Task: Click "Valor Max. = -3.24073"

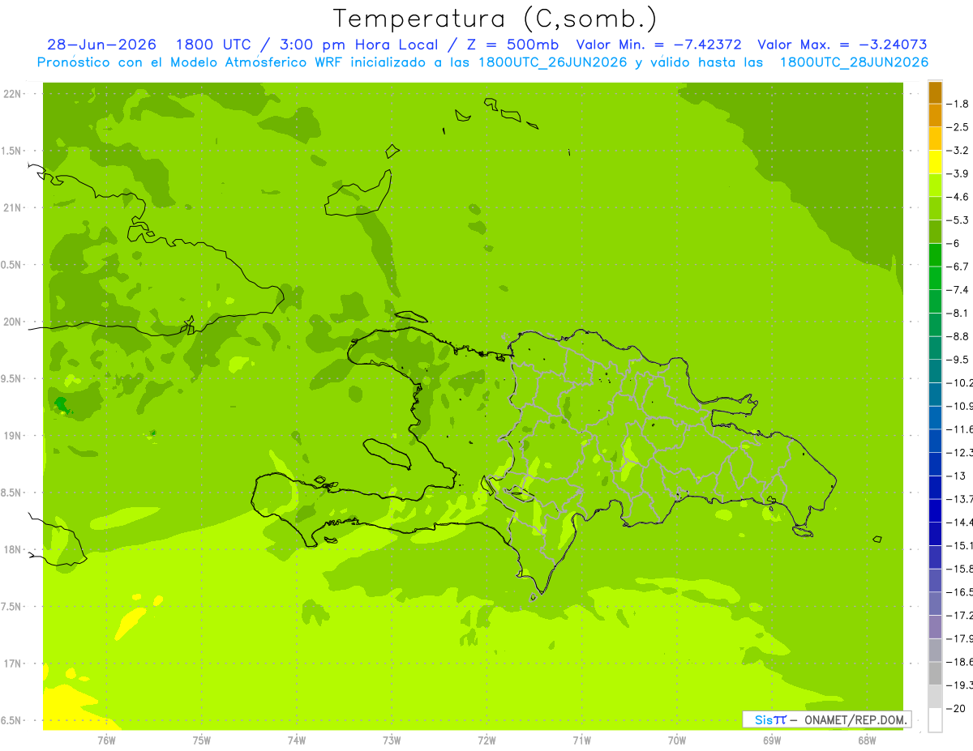Action: coord(842,45)
